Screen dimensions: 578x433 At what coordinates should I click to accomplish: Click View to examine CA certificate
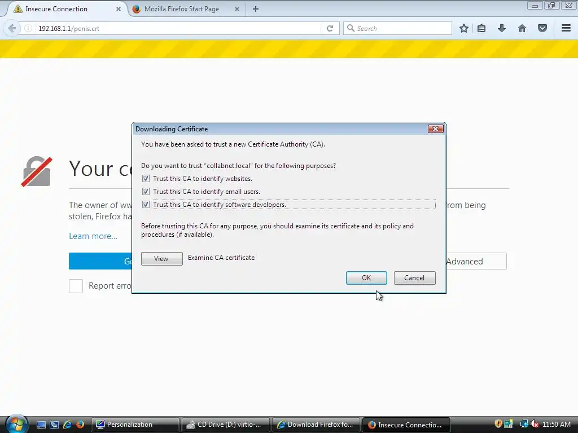161,258
